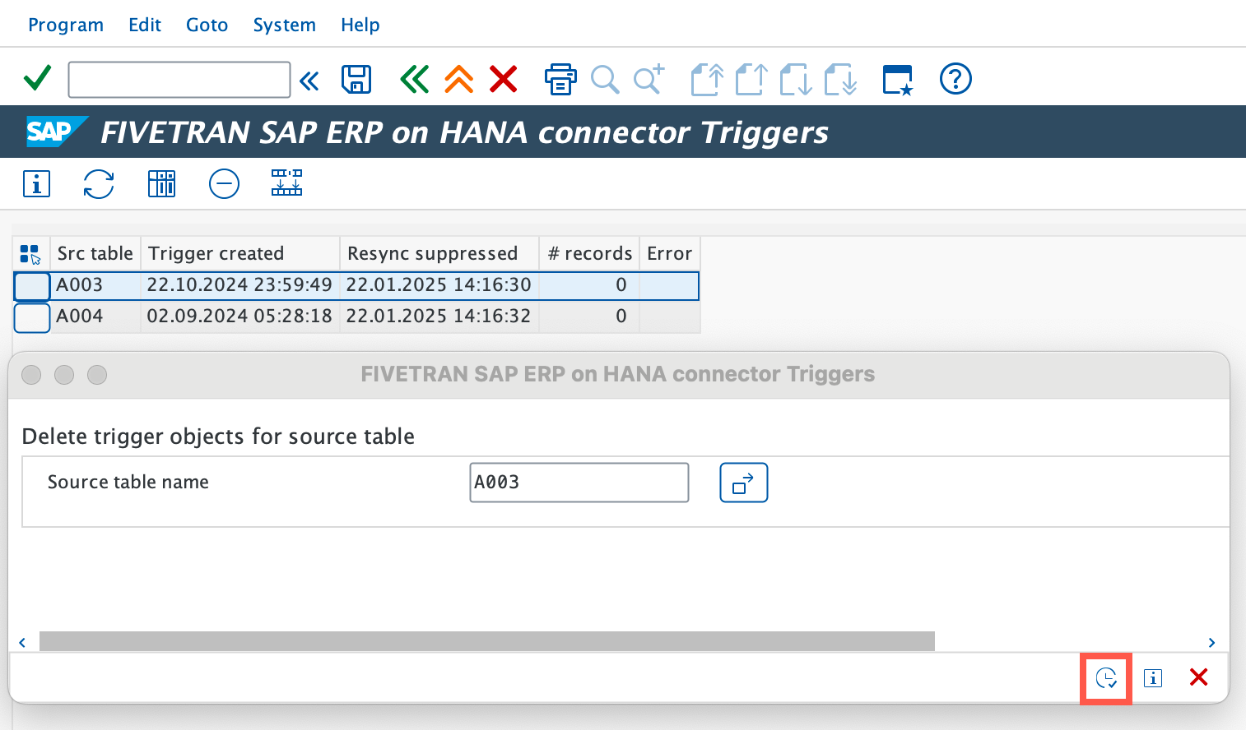Click the Save floppy disk icon

[356, 80]
